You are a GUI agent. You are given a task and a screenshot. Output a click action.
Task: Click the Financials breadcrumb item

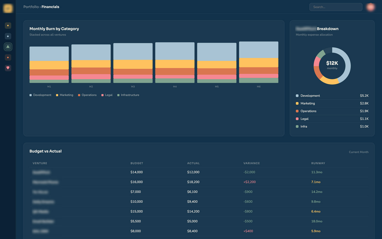point(50,7)
